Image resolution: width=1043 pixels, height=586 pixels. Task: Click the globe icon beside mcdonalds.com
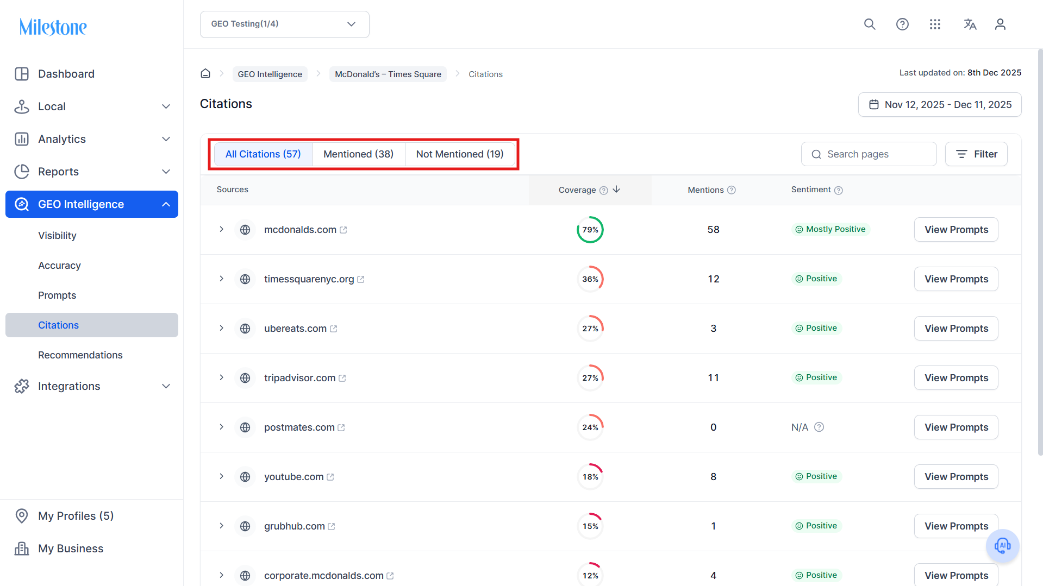[x=245, y=230]
